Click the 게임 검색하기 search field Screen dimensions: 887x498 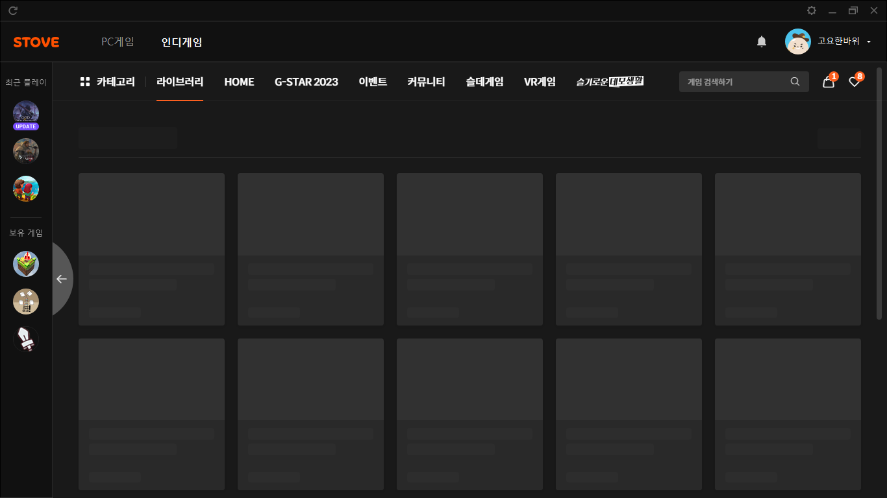tap(734, 82)
